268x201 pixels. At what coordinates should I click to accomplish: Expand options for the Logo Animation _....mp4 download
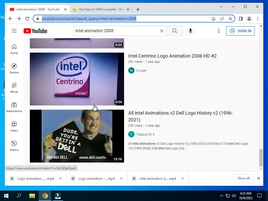[x=60, y=178]
